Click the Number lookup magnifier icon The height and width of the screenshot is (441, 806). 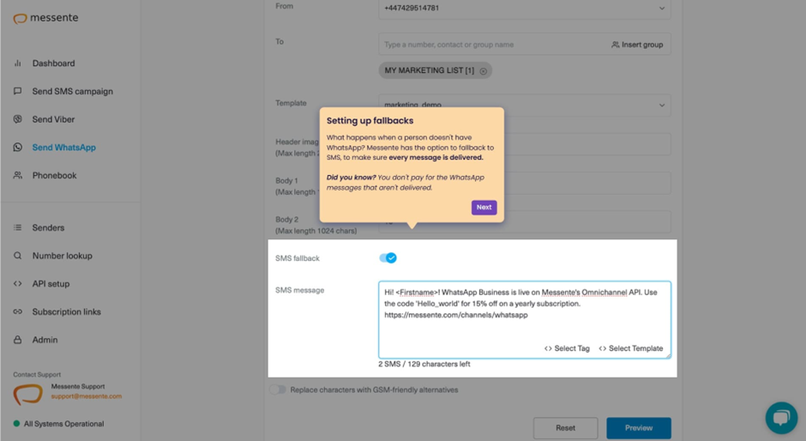(x=17, y=255)
